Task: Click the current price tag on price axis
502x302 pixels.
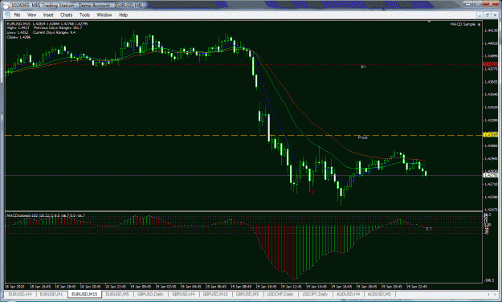Action: [x=491, y=175]
